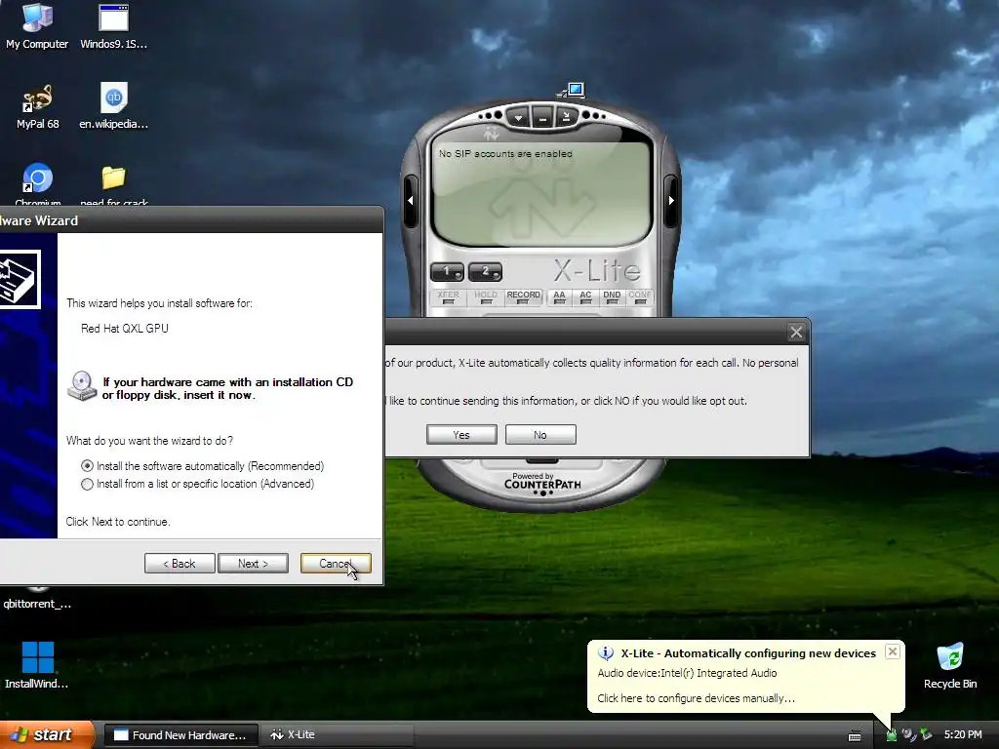This screenshot has width=999, height=749.
Task: Click the CONF button in X-Lite
Action: (640, 297)
